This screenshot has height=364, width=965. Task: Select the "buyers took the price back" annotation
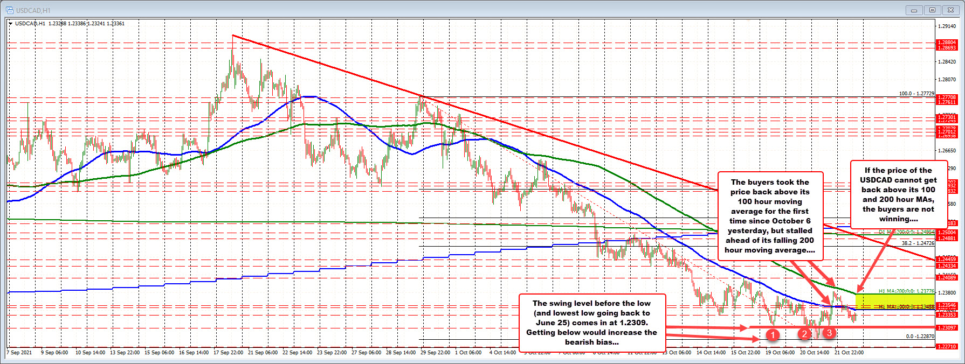click(x=770, y=216)
